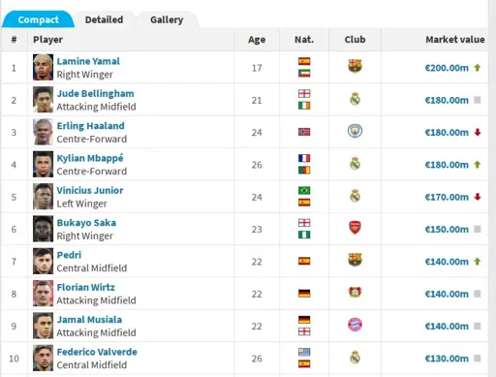The width and height of the screenshot is (496, 377).
Task: Click Norway flag in Erling Haaland row
Action: point(304,132)
